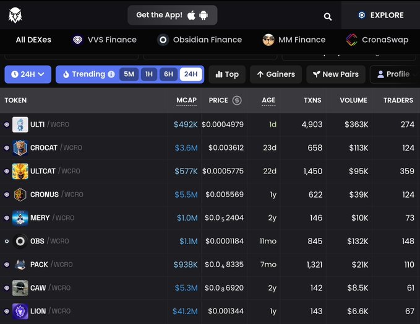Image resolution: width=420 pixels, height=324 pixels.
Task: Sort by AGE column header
Action: tap(268, 100)
